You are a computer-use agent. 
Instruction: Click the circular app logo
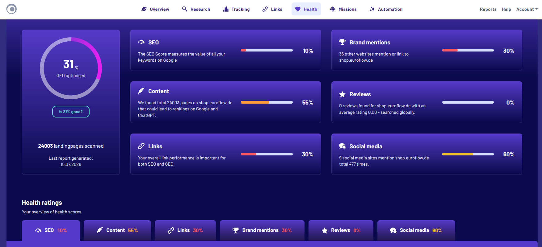coord(11,9)
